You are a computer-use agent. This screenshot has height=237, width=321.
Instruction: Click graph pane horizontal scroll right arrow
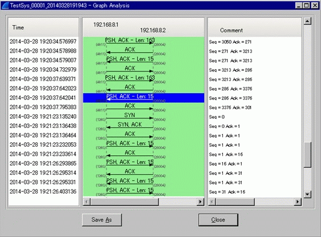click(200, 202)
